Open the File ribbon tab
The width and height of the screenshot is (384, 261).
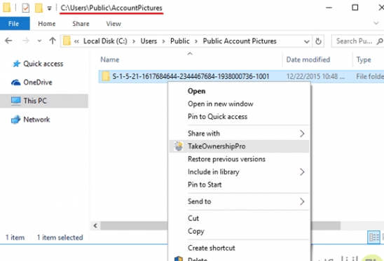(15, 24)
